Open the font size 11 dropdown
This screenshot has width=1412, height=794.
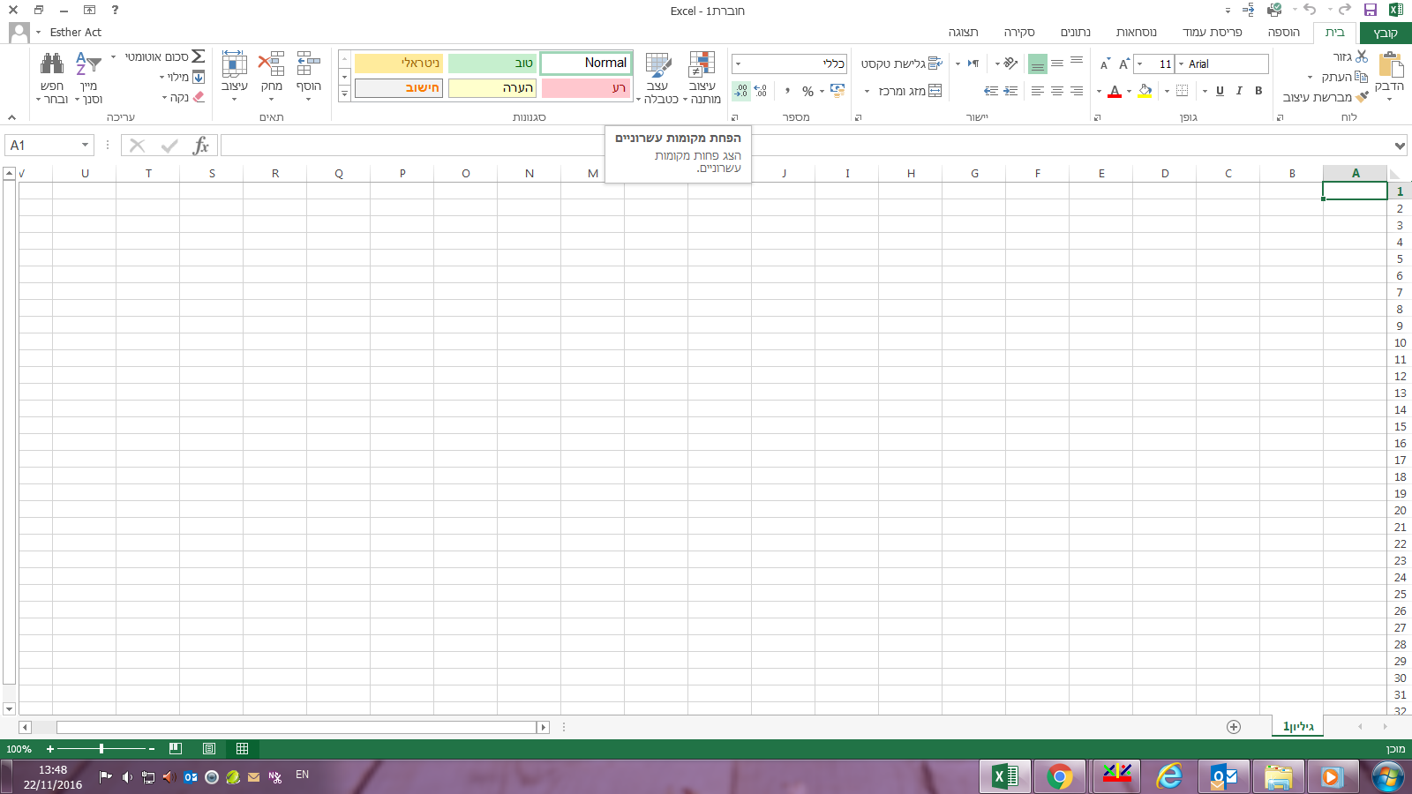tap(1140, 64)
